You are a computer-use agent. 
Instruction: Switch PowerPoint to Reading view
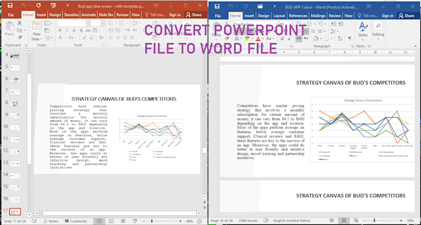coord(123,221)
